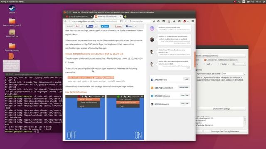Click the LIKE button next to 272,926 Fans
The height and width of the screenshot is (149, 266).
tap(187, 79)
